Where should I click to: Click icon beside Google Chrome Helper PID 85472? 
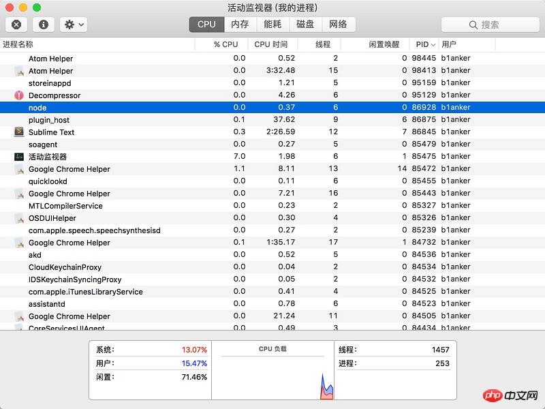tap(20, 169)
